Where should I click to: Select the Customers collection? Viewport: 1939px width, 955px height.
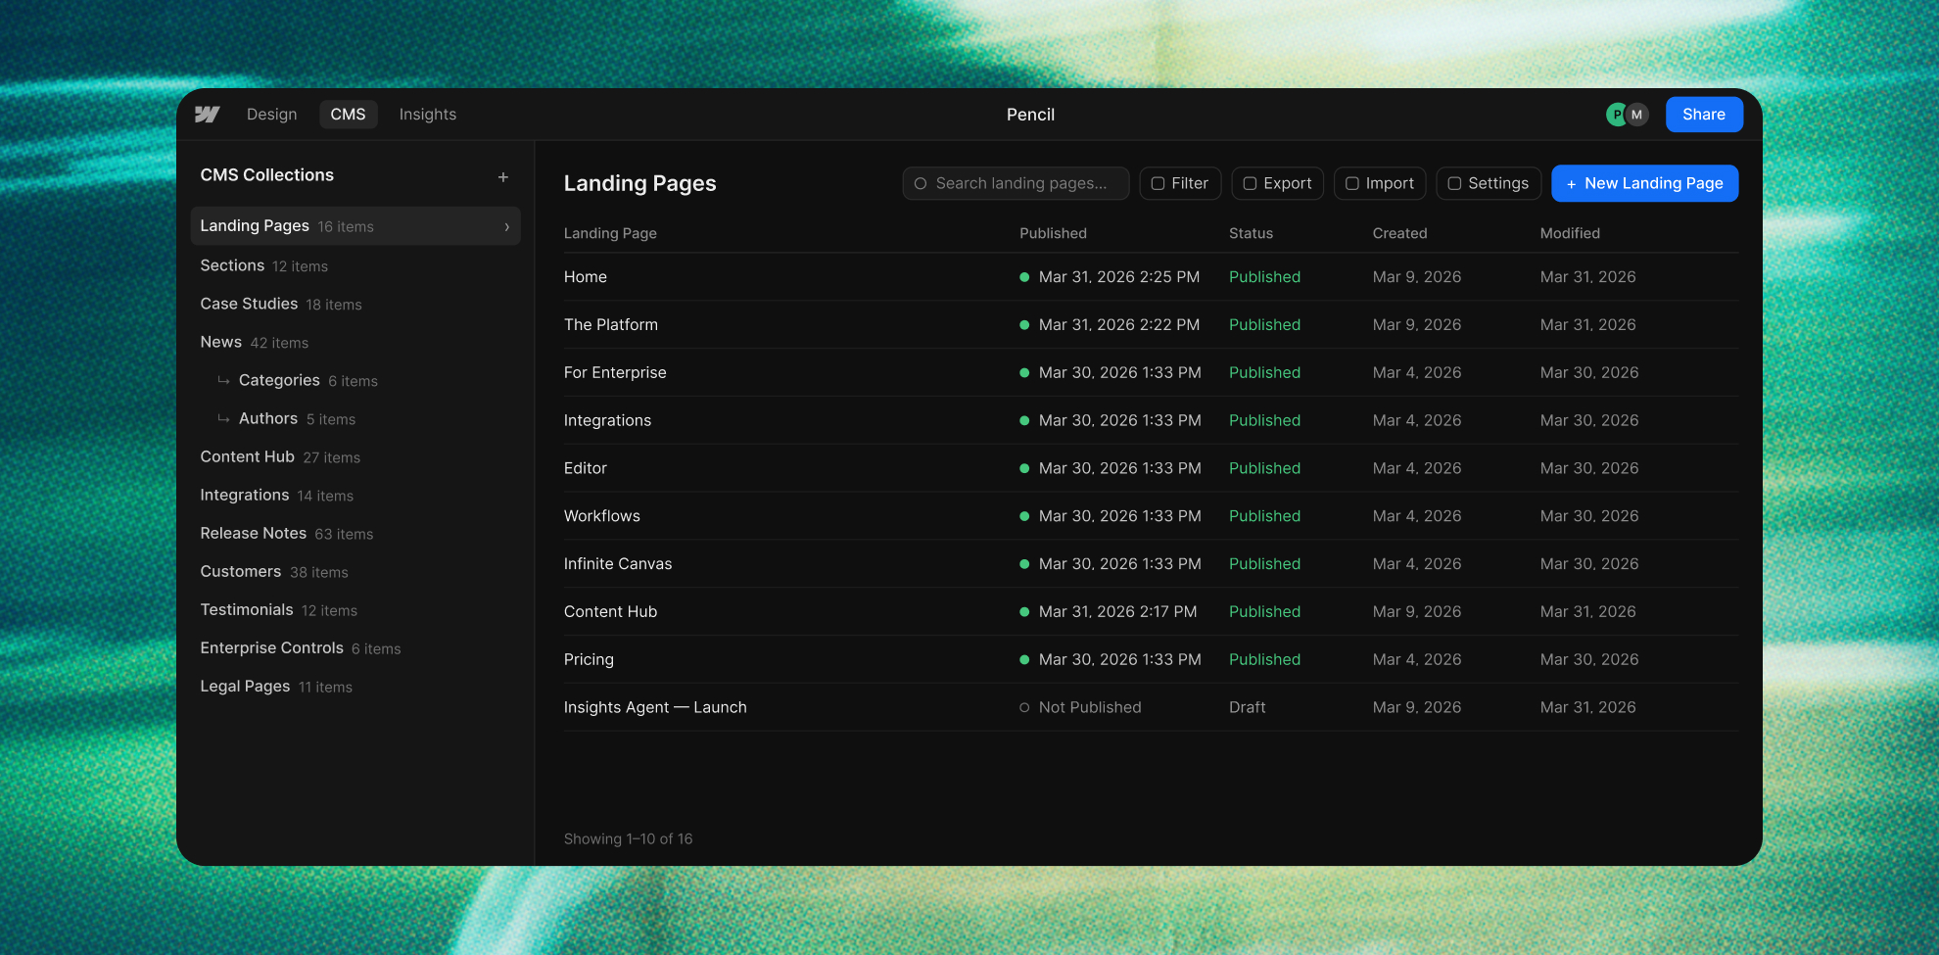pos(355,571)
